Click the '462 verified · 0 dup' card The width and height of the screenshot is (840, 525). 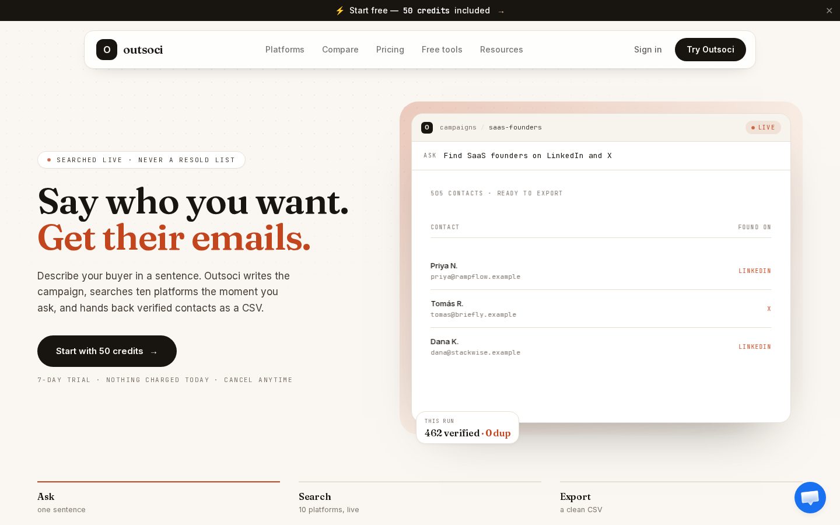467,428
